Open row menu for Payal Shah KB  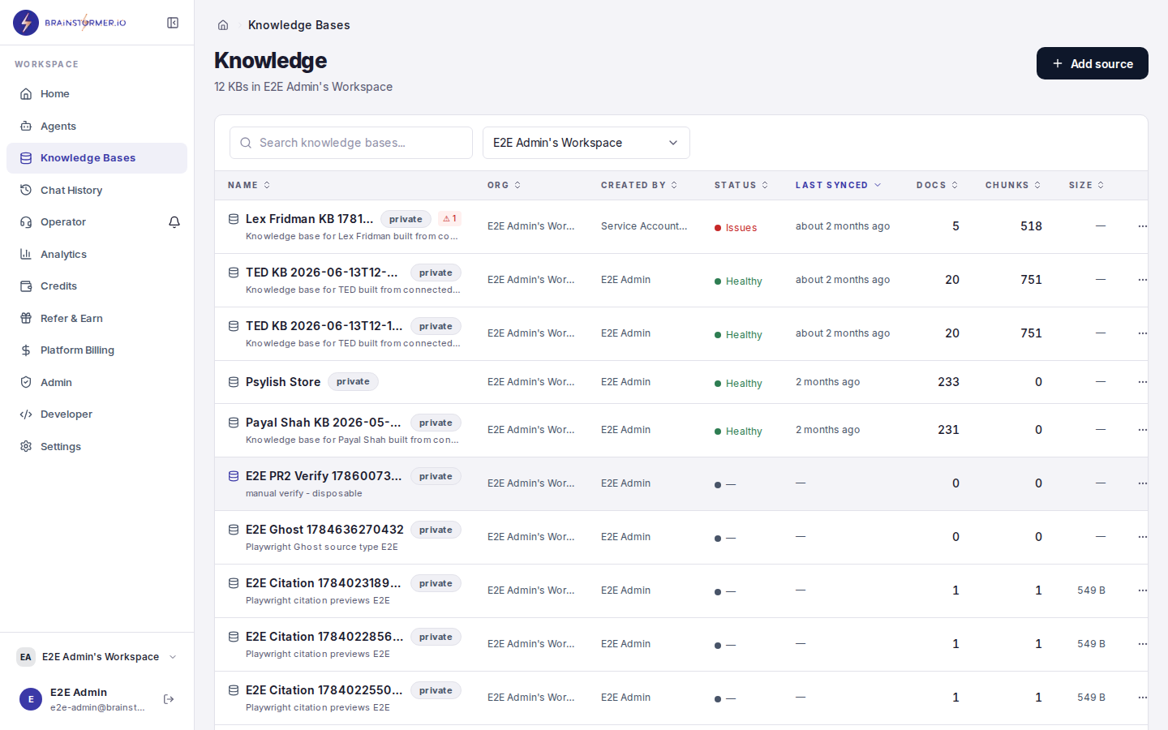pos(1142,430)
